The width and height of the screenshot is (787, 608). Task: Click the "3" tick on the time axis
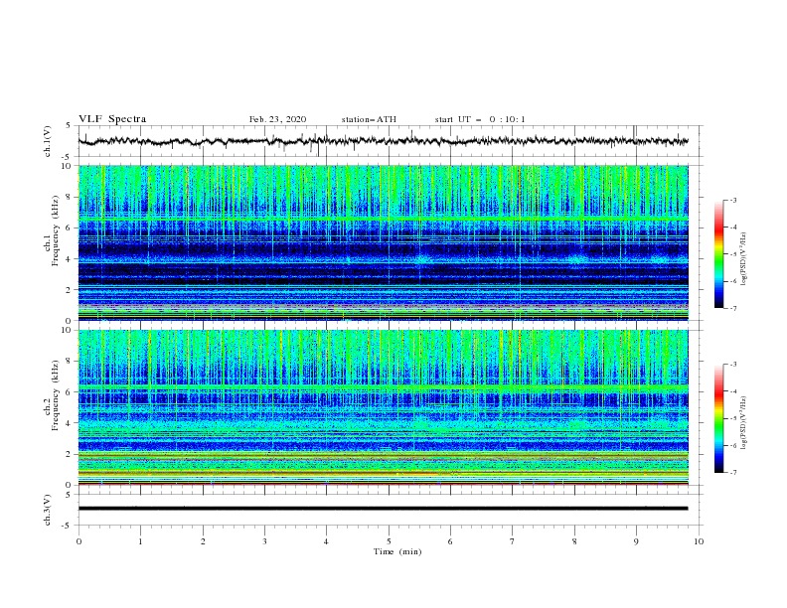point(265,541)
